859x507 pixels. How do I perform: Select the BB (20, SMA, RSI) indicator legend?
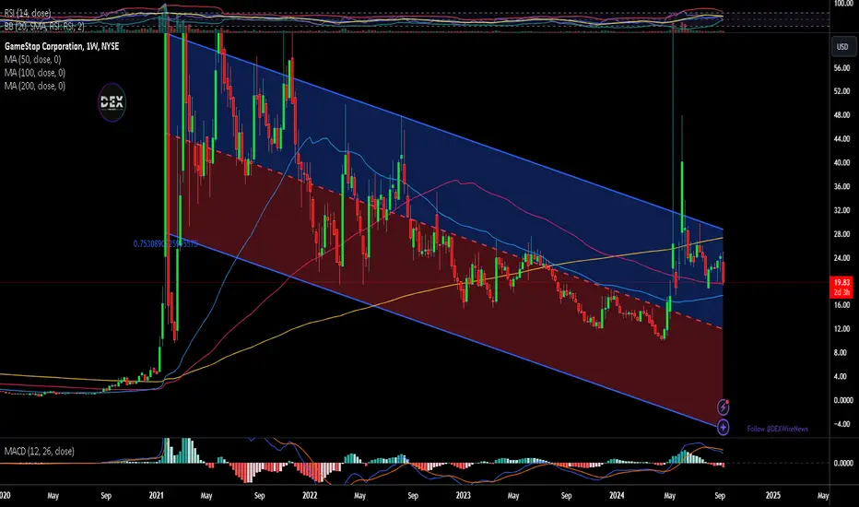click(x=44, y=26)
